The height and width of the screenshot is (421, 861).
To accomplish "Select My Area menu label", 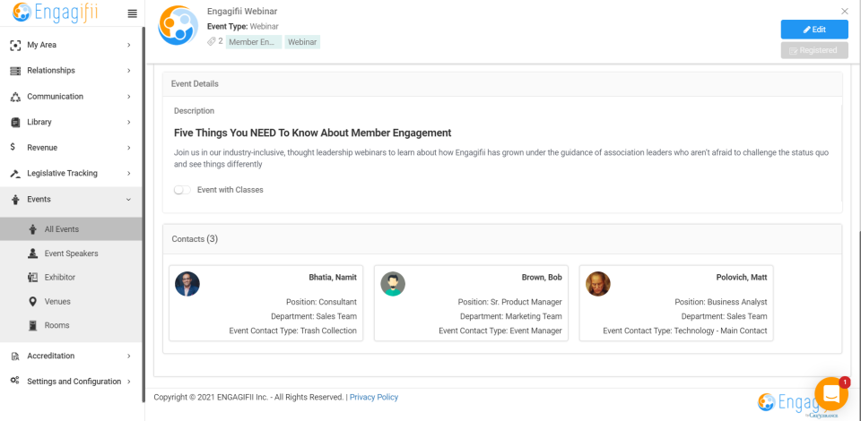I will click(x=42, y=45).
